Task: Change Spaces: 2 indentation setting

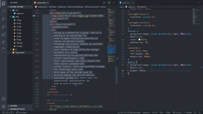Action: coord(146,112)
